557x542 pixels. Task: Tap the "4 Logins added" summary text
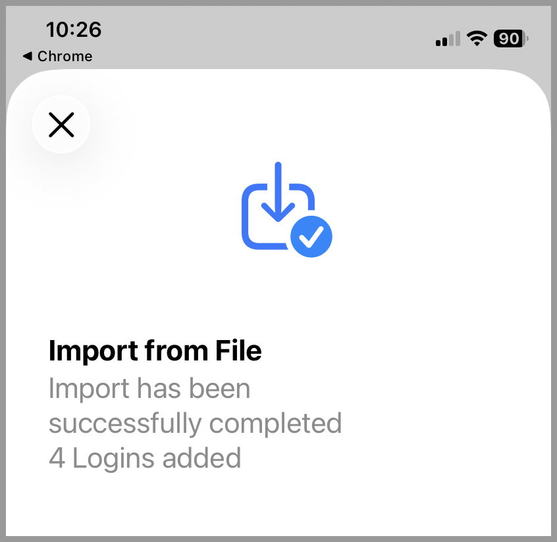145,458
